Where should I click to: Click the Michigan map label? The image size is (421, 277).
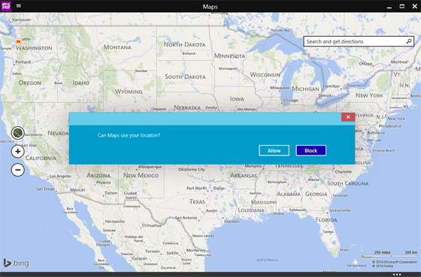pyautogui.click(x=305, y=89)
